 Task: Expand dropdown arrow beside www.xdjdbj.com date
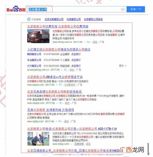56,122
